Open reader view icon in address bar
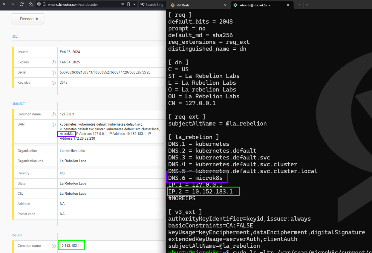The image size is (372, 253). point(123,4)
